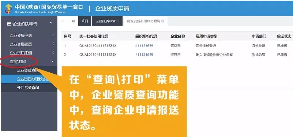
Task: Click 已申报 status in row 1
Action: point(282,46)
